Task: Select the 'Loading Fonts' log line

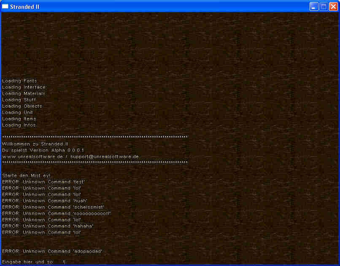Action: coord(19,81)
